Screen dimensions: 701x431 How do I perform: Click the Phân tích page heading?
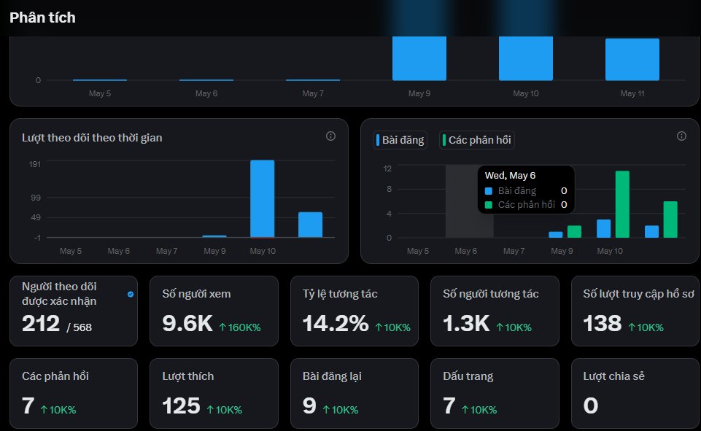(42, 18)
